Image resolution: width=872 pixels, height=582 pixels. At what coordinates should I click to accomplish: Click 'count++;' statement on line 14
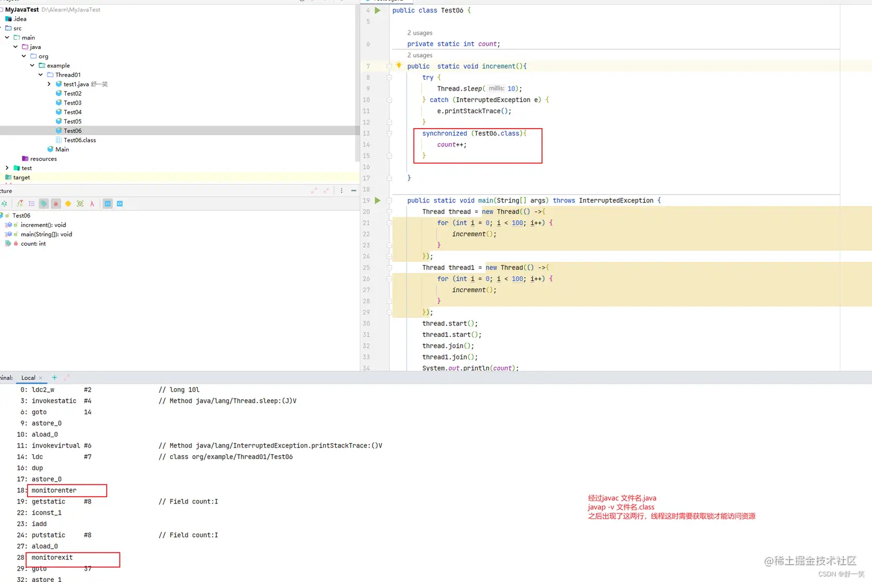[452, 145]
